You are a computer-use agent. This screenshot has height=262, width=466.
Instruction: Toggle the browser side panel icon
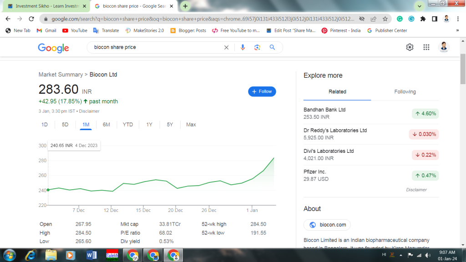[x=435, y=19]
